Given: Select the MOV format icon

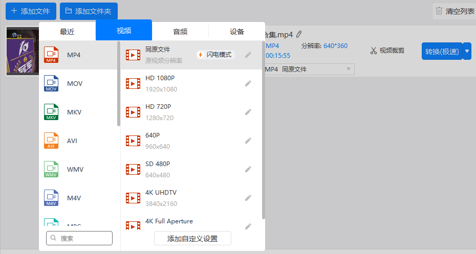Looking at the screenshot, I should [51, 83].
